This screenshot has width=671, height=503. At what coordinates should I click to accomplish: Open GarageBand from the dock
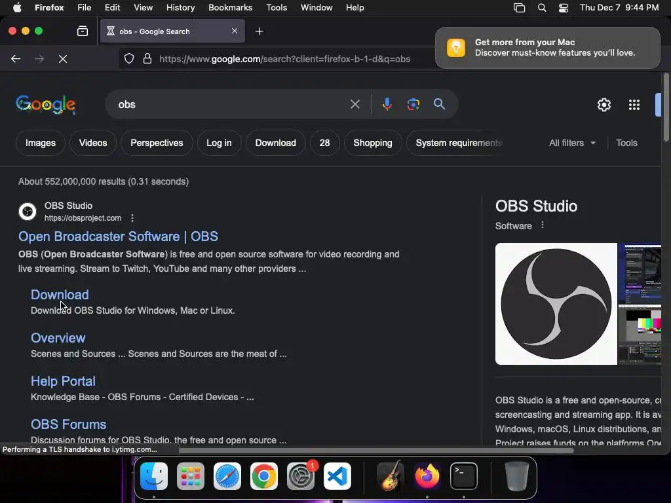390,476
